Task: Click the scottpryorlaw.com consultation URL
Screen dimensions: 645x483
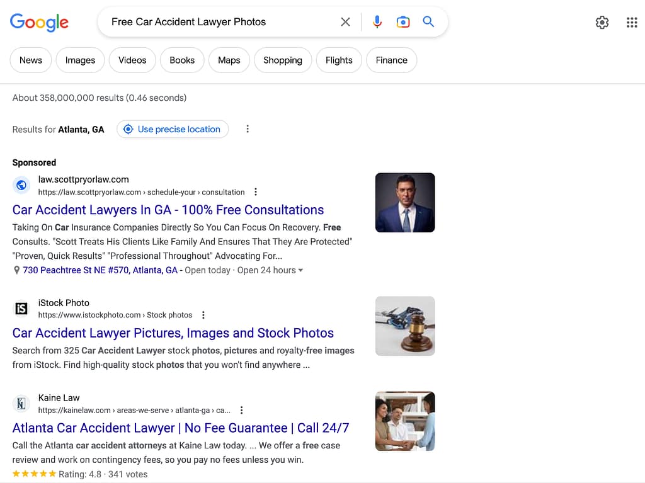Action: (x=142, y=192)
